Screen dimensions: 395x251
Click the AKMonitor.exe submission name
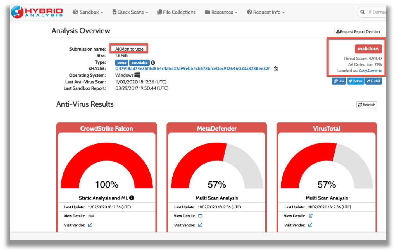(x=129, y=49)
